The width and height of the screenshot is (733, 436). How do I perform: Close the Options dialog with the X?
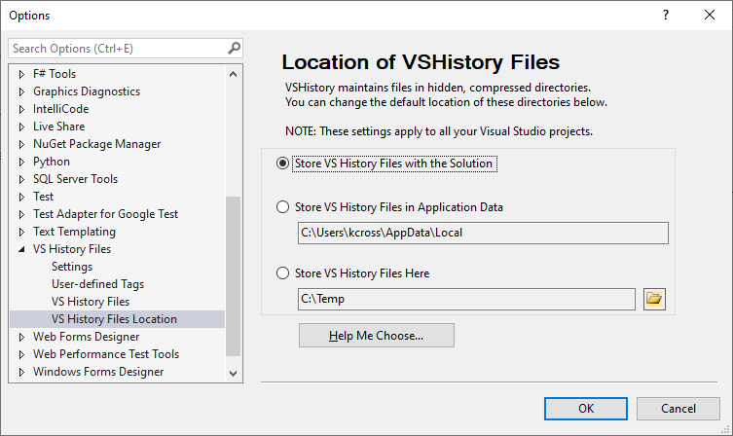pyautogui.click(x=710, y=15)
